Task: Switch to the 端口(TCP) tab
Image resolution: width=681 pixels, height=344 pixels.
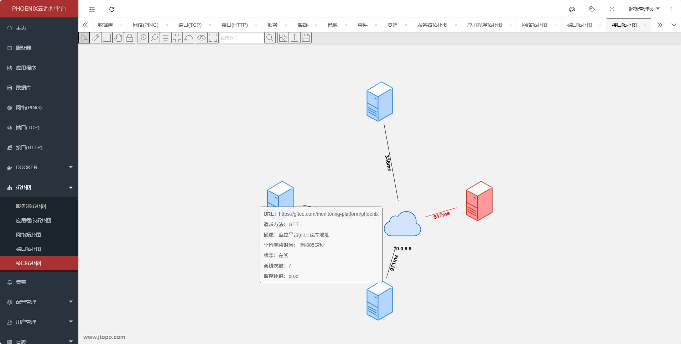Action: pyautogui.click(x=190, y=25)
